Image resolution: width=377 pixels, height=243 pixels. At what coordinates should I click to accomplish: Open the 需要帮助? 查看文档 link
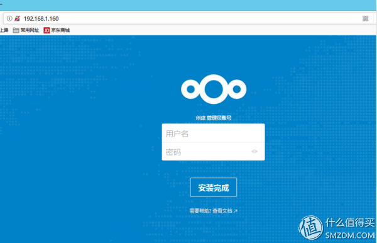(214, 211)
